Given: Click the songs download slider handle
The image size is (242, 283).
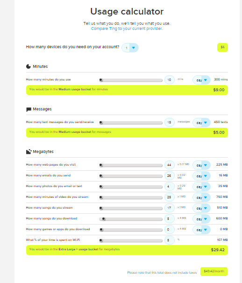Looking at the screenshot, I should 103,219.
